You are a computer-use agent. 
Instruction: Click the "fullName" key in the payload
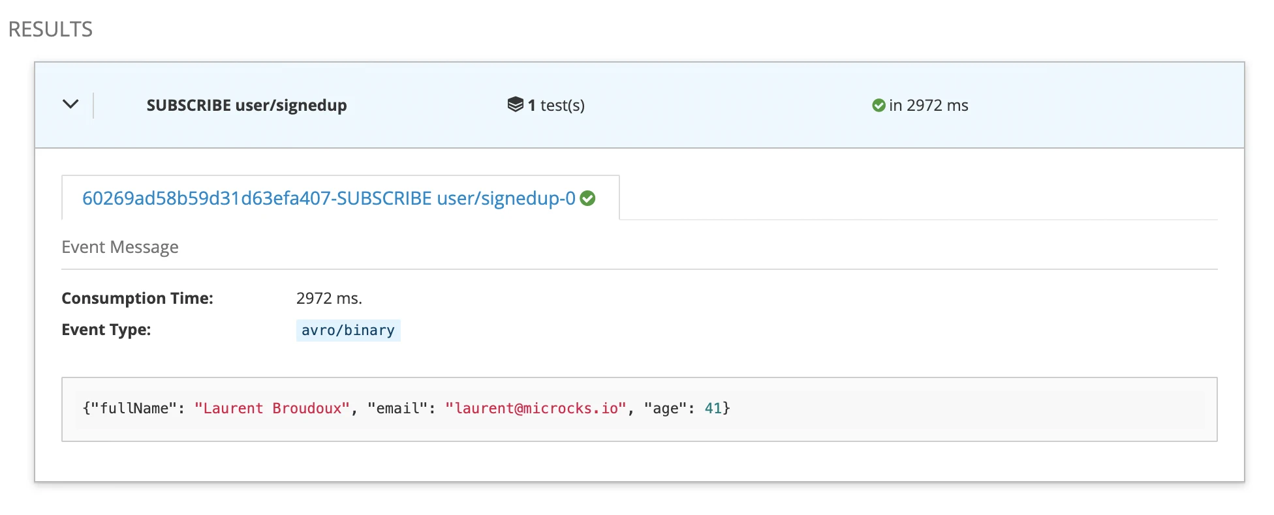134,409
